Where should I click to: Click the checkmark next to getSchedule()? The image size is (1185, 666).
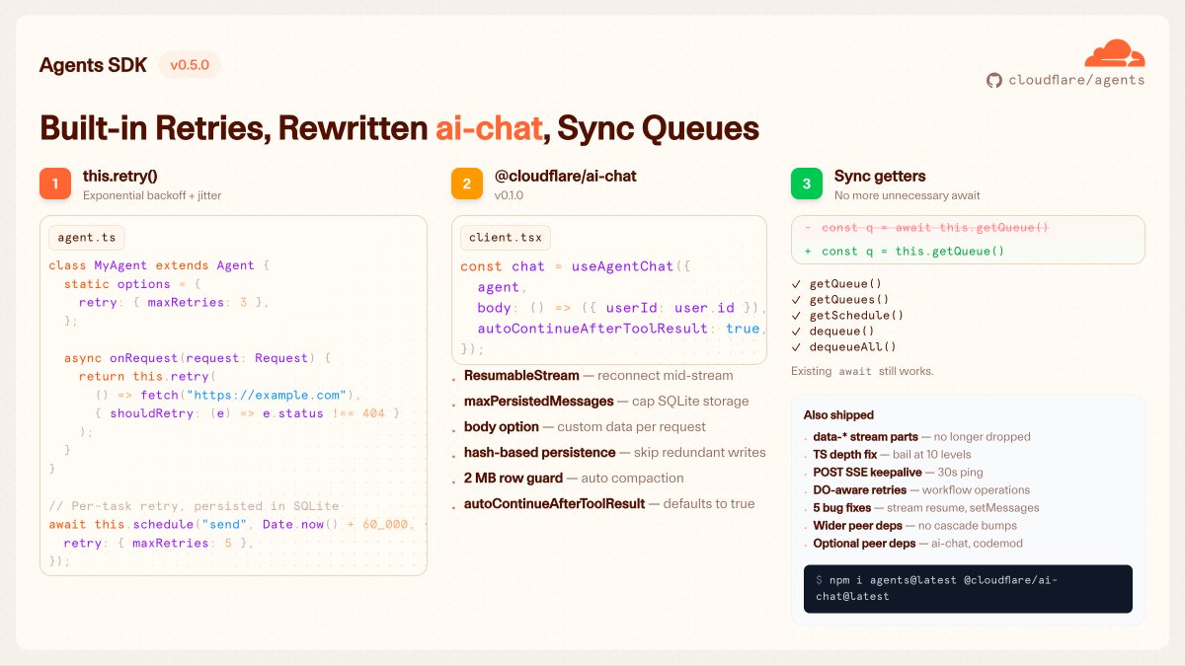(796, 316)
